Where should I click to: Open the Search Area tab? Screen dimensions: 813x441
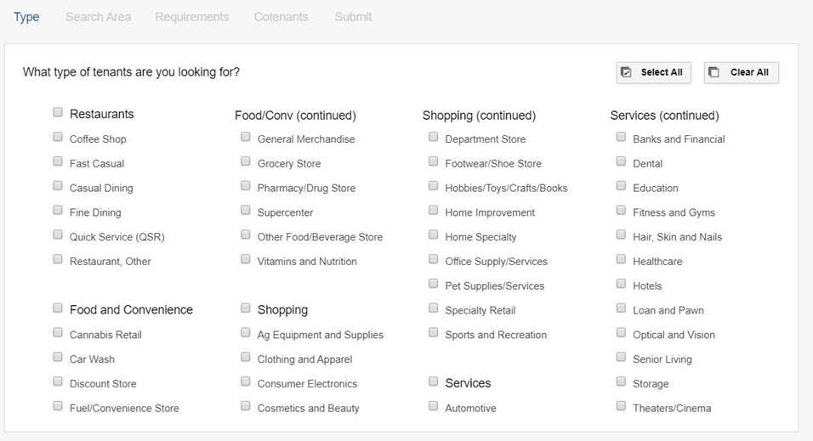tap(98, 17)
